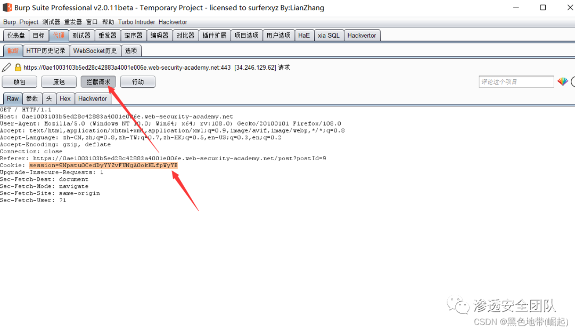Open the 插件扩展 tab
The width and height of the screenshot is (575, 331).
pos(215,36)
